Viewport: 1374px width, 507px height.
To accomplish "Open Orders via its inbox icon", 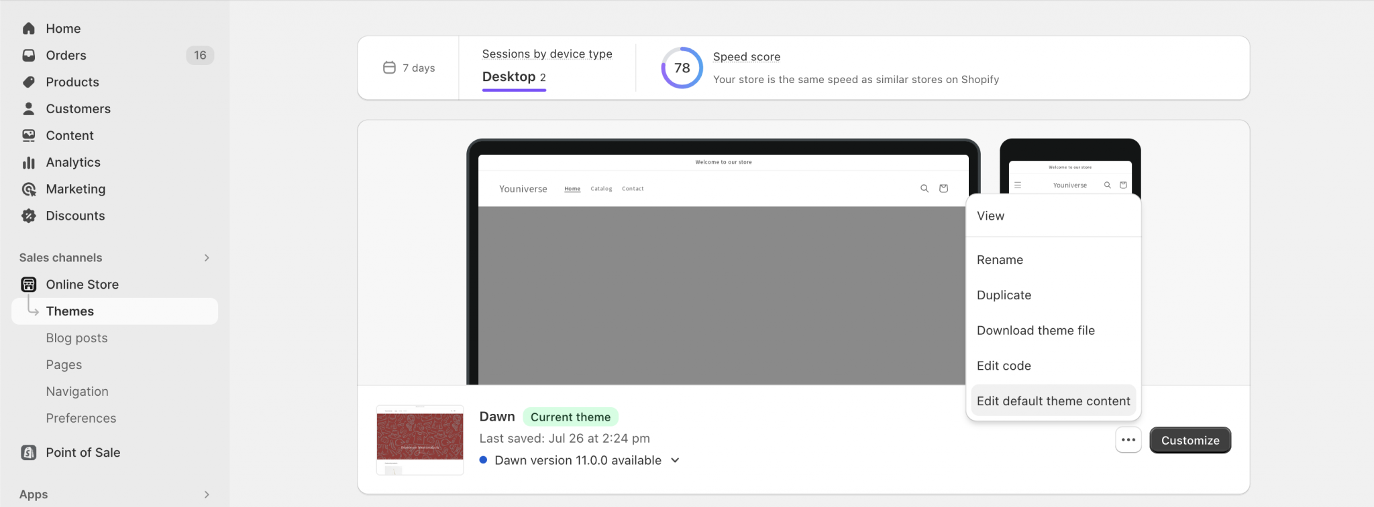I will (x=28, y=55).
